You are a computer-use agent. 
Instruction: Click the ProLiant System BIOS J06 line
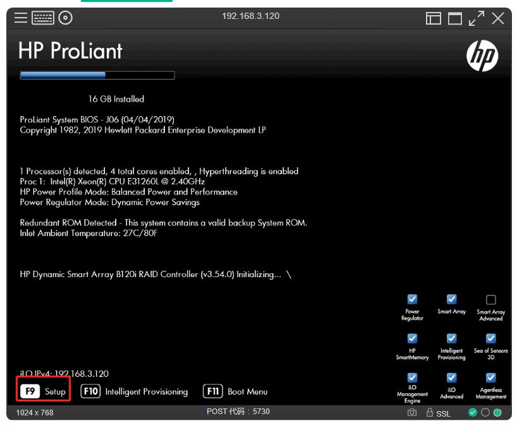click(97, 119)
